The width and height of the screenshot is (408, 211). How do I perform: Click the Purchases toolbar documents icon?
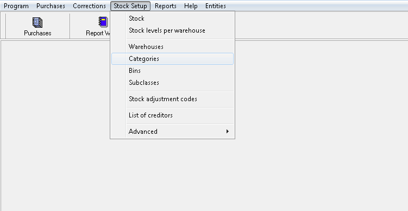pyautogui.click(x=37, y=22)
